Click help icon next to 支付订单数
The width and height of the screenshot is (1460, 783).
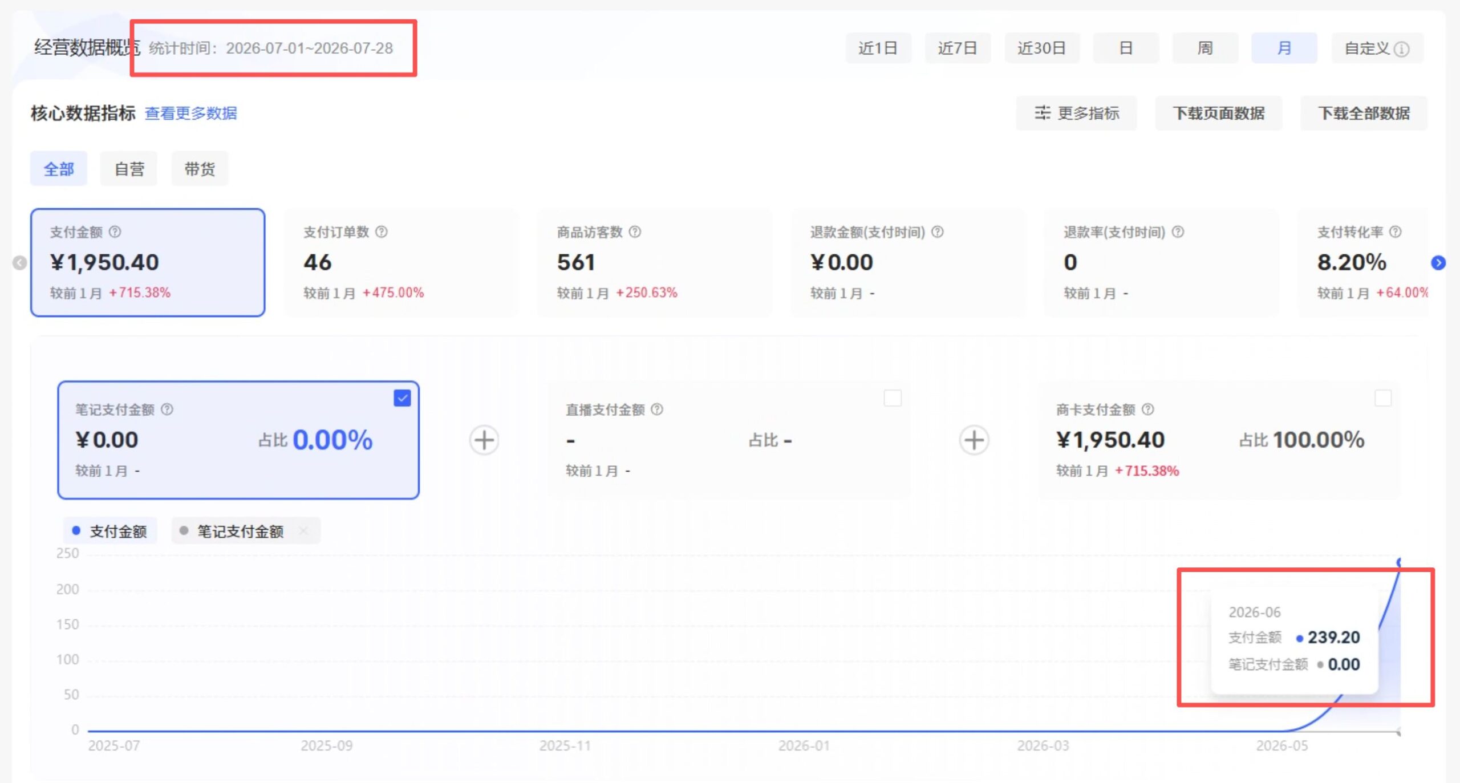382,232
